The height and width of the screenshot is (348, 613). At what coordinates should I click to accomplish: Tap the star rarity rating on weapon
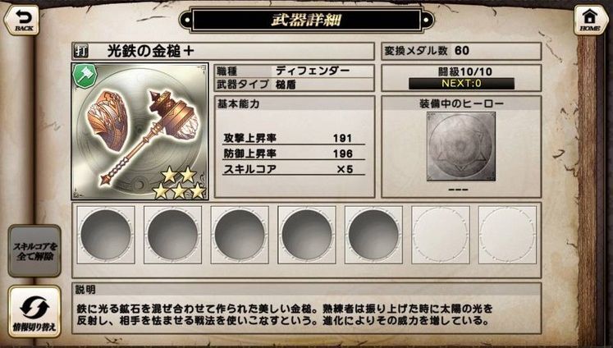179,183
